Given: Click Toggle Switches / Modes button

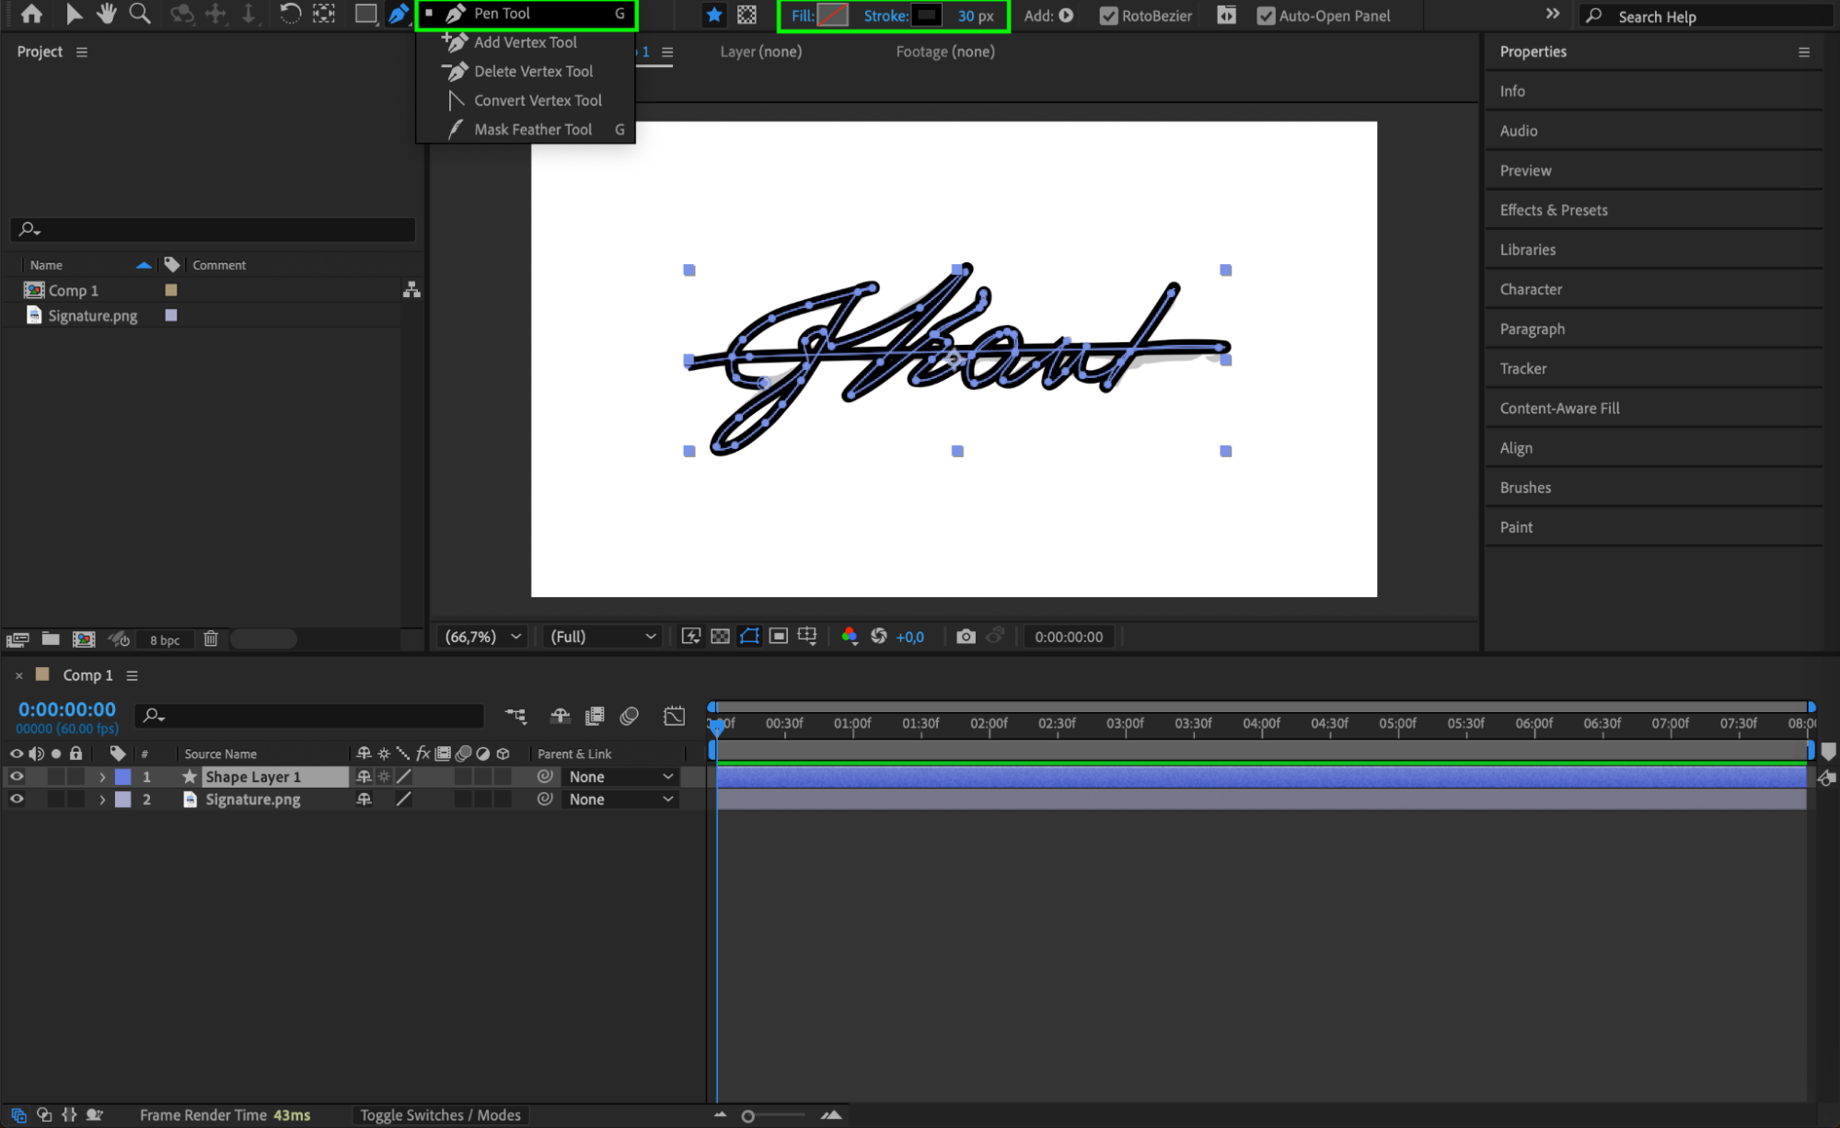Looking at the screenshot, I should click(x=440, y=1115).
